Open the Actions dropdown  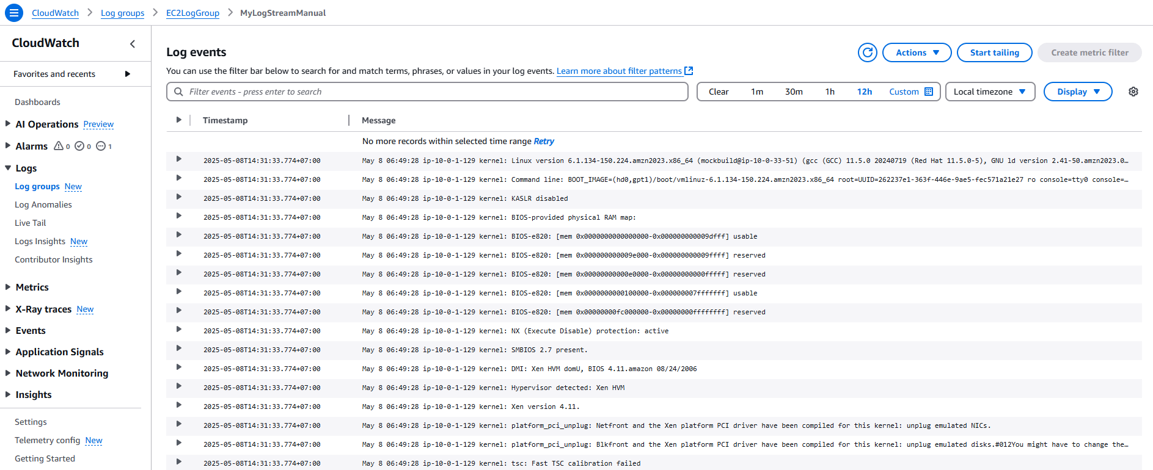(917, 52)
